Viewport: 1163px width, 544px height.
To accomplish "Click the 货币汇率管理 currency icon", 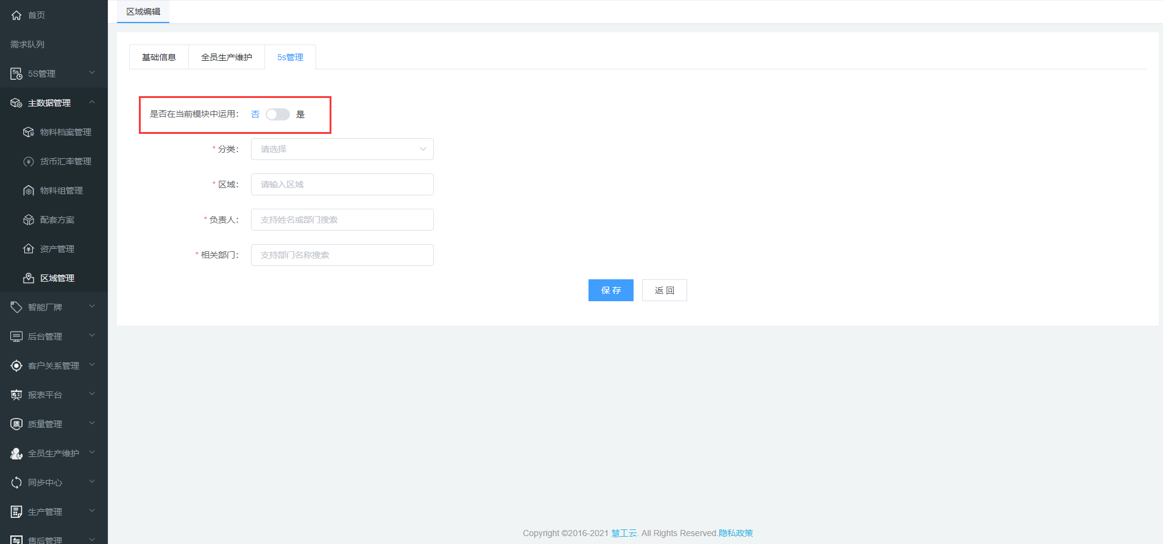I will (29, 161).
